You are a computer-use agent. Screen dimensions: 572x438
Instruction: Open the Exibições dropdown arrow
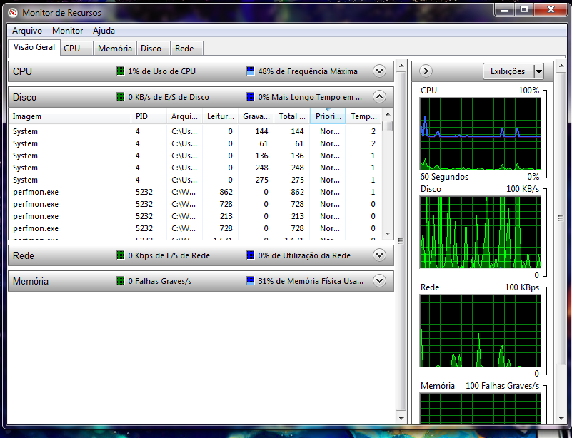539,71
